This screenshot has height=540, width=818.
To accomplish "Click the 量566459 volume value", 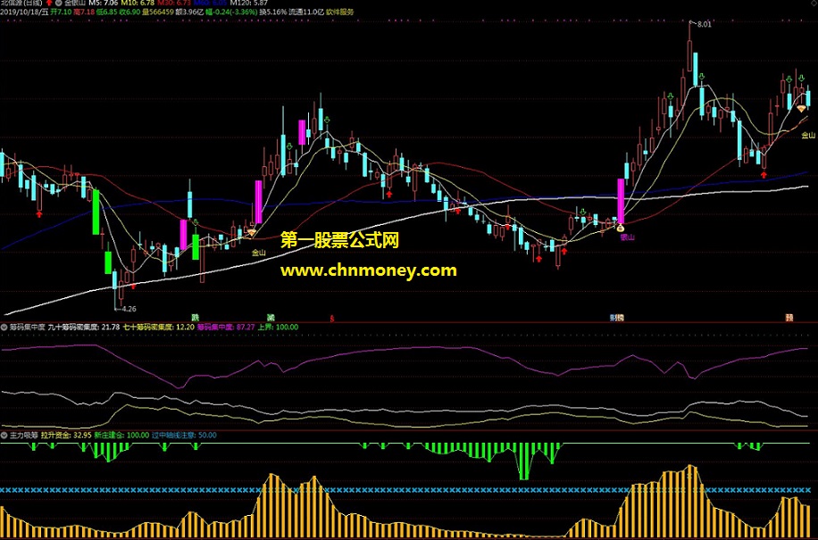I will 157,12.
